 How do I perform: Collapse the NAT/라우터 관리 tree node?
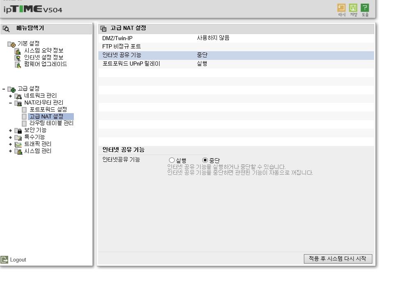tap(10, 103)
